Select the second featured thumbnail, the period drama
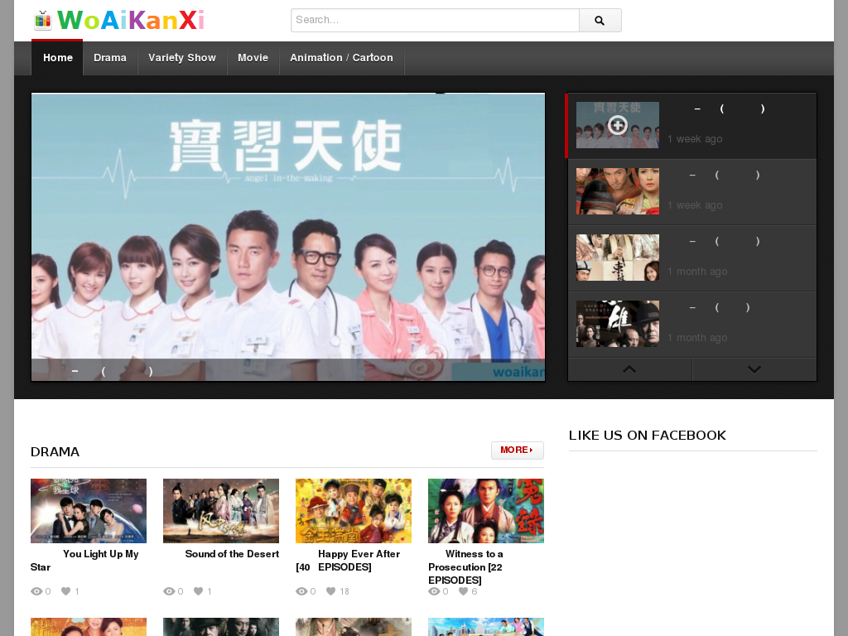The height and width of the screenshot is (636, 848). pyautogui.click(x=618, y=191)
